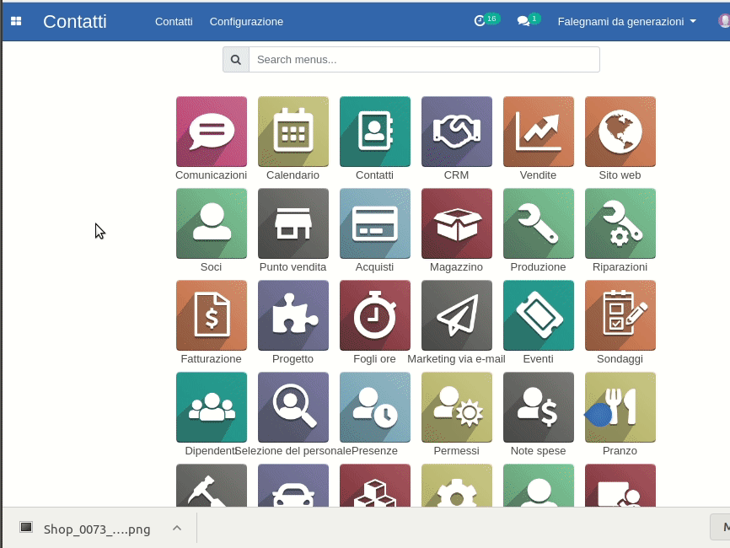The width and height of the screenshot is (730, 548).
Task: Open the Comunicazioni app
Action: [212, 132]
